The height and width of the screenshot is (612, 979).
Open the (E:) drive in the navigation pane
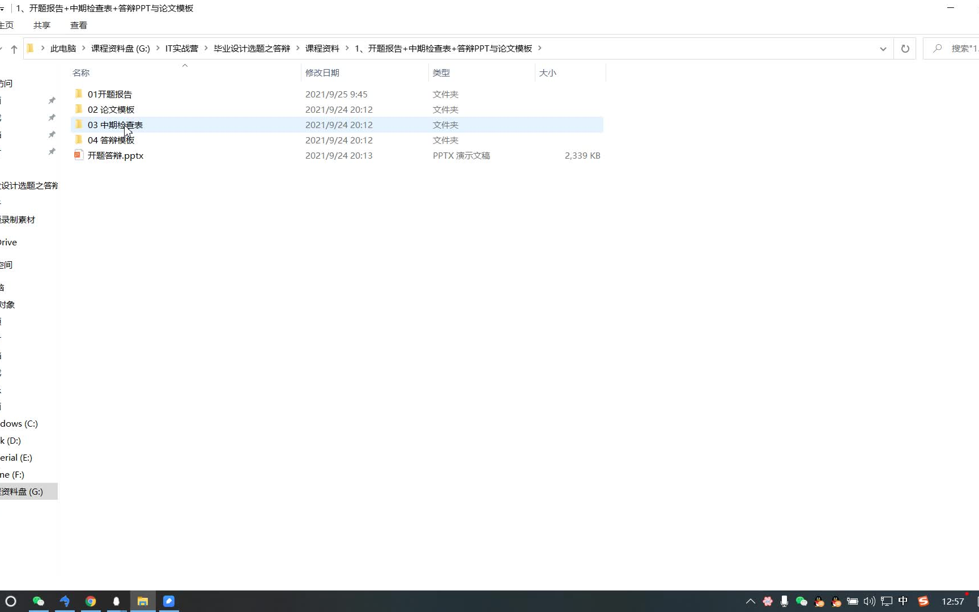point(16,457)
